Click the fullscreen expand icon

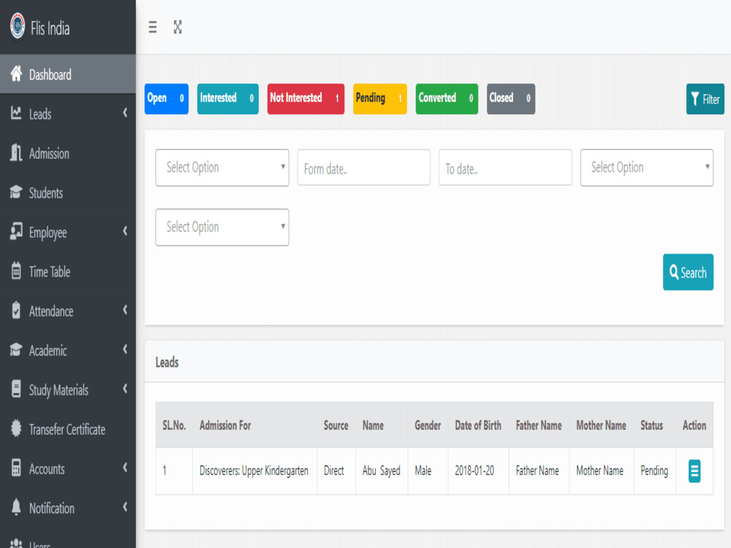[178, 27]
